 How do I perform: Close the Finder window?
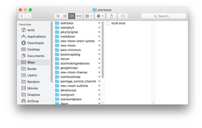click(x=20, y=10)
